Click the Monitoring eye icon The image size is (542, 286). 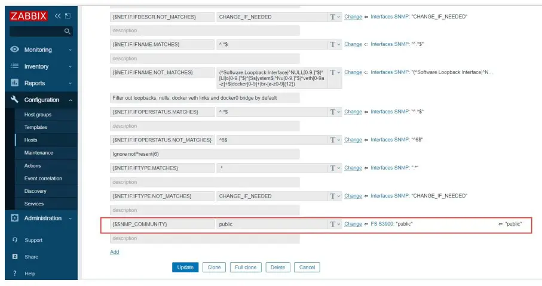pos(14,50)
